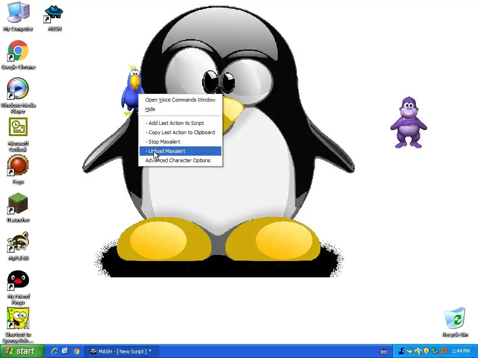Click the 1:44 PM system clock
The width and height of the screenshot is (478, 358).
coord(461,351)
